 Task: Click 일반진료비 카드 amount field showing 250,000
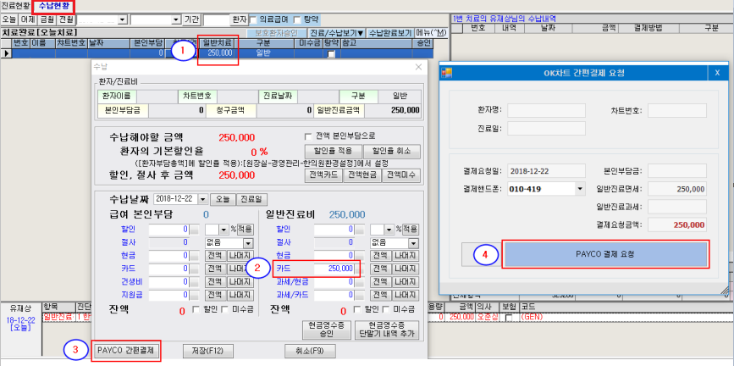pyautogui.click(x=334, y=269)
